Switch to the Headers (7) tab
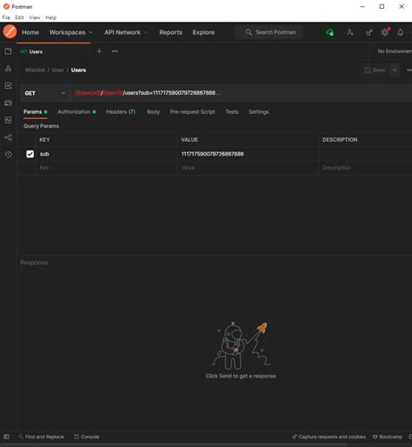 click(121, 112)
